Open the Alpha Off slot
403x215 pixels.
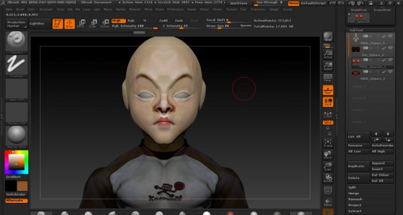tap(17, 89)
